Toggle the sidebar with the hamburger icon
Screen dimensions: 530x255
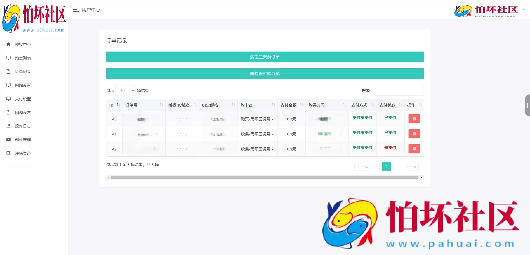pyautogui.click(x=76, y=9)
